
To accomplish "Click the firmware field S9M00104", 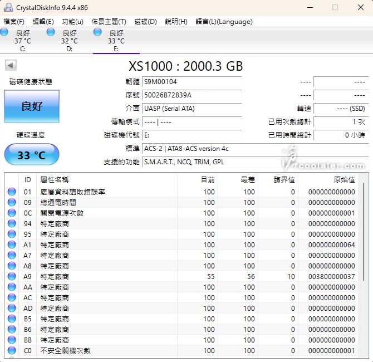I will [x=192, y=82].
